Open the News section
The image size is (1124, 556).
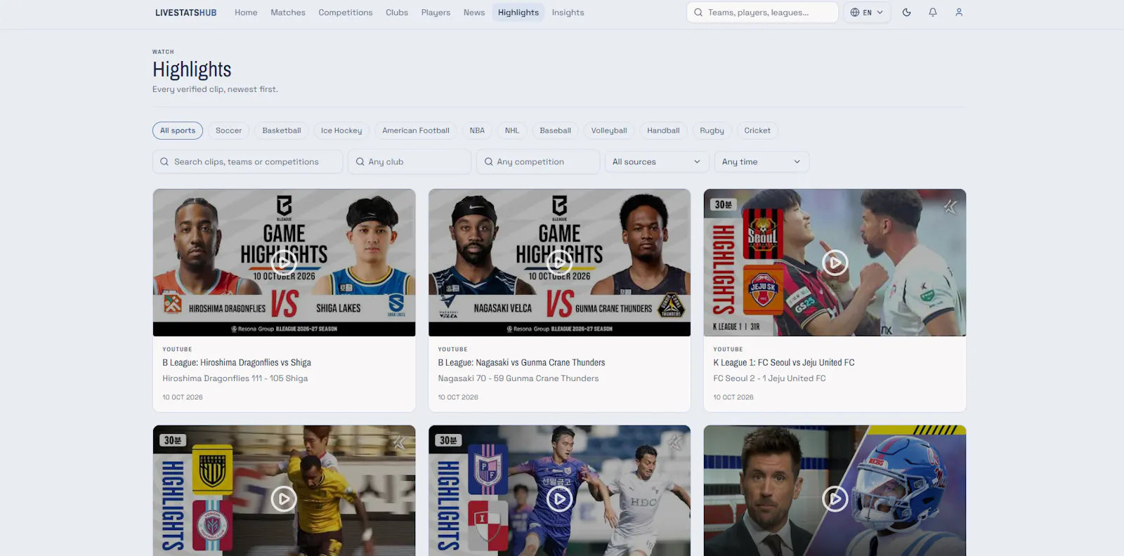pyautogui.click(x=474, y=13)
